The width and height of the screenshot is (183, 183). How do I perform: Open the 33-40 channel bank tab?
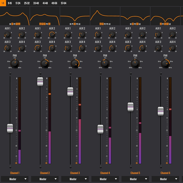[x=36, y=3]
